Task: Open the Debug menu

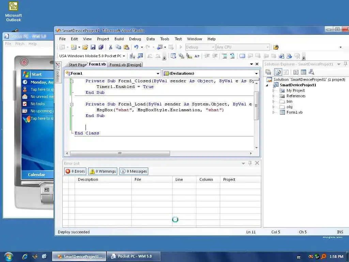Action: (135, 39)
